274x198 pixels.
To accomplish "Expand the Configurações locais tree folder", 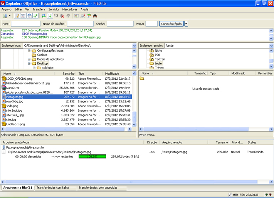I will pos(29,51).
